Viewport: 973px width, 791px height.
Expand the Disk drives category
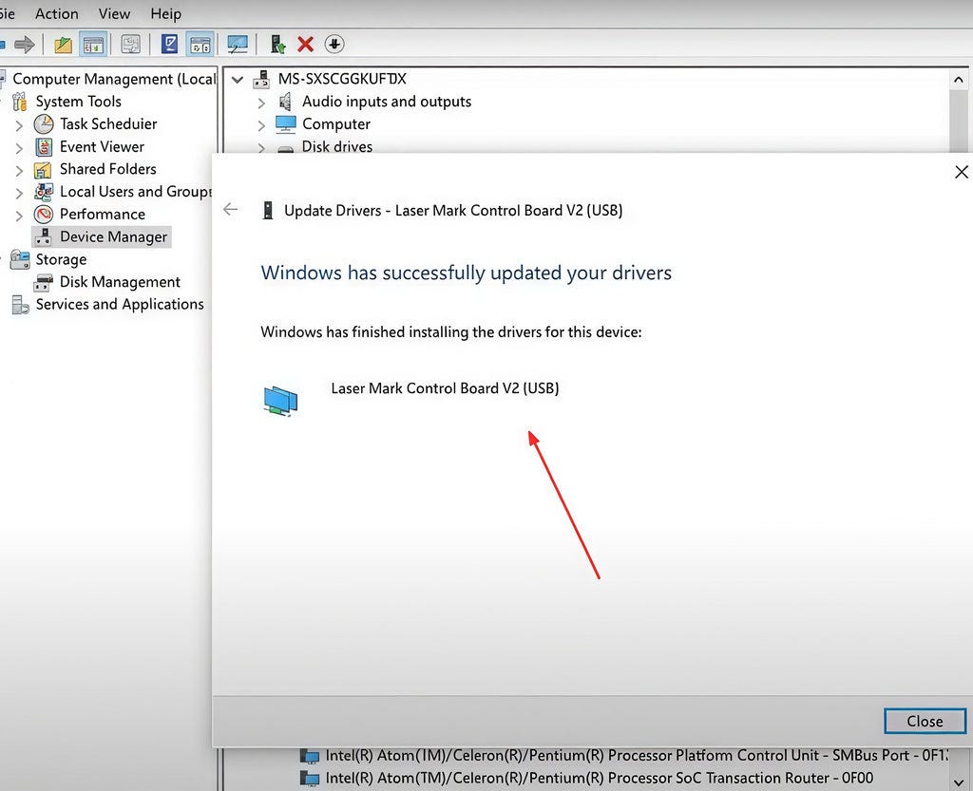click(x=261, y=148)
